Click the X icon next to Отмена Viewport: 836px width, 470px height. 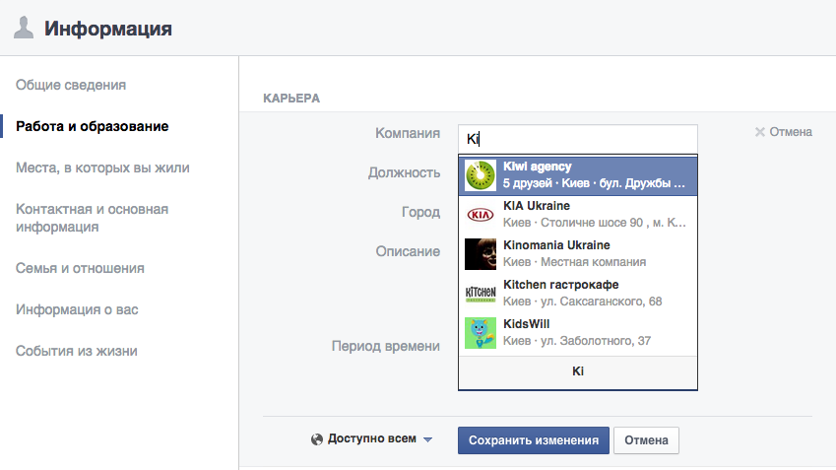pyautogui.click(x=760, y=132)
